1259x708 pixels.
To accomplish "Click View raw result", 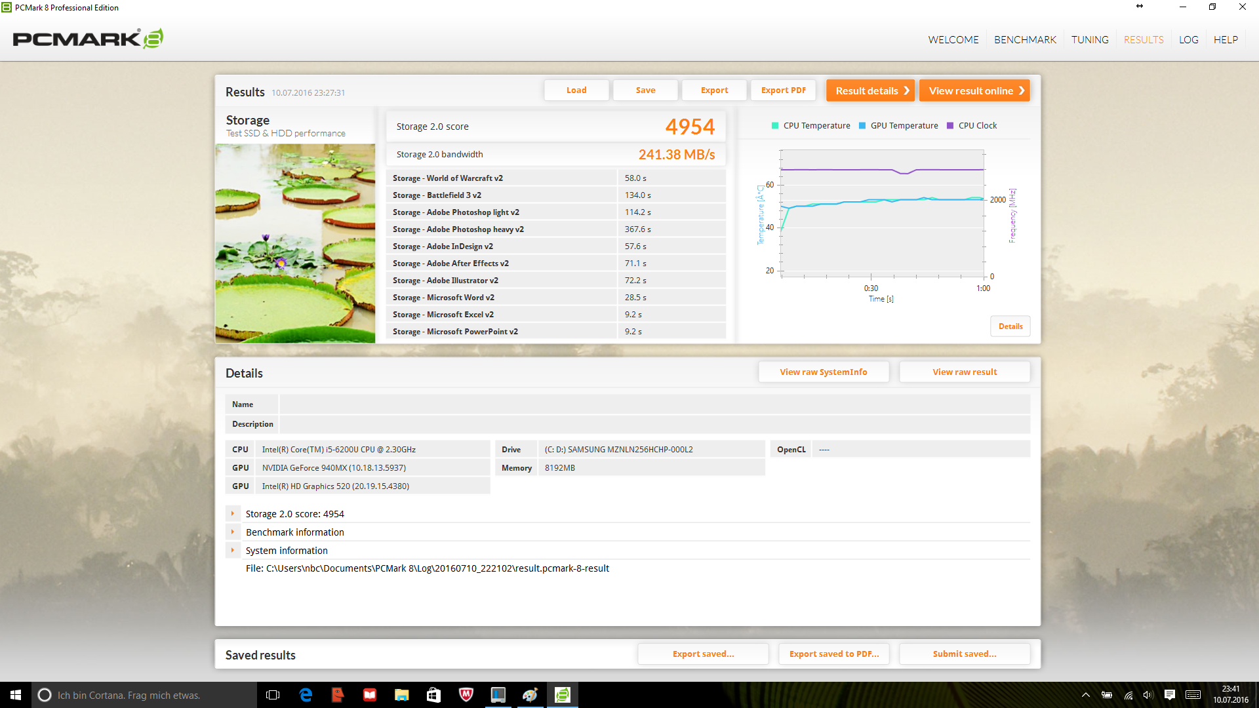I will tap(965, 372).
